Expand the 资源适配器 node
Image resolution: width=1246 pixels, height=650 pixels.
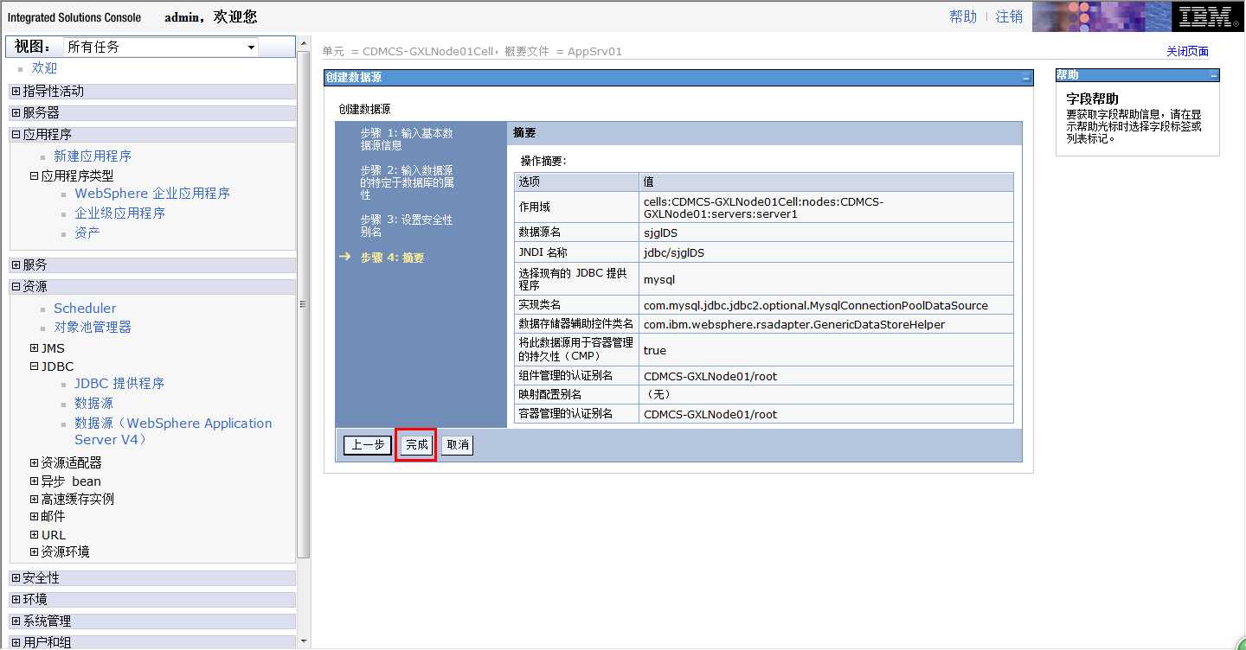[x=35, y=463]
